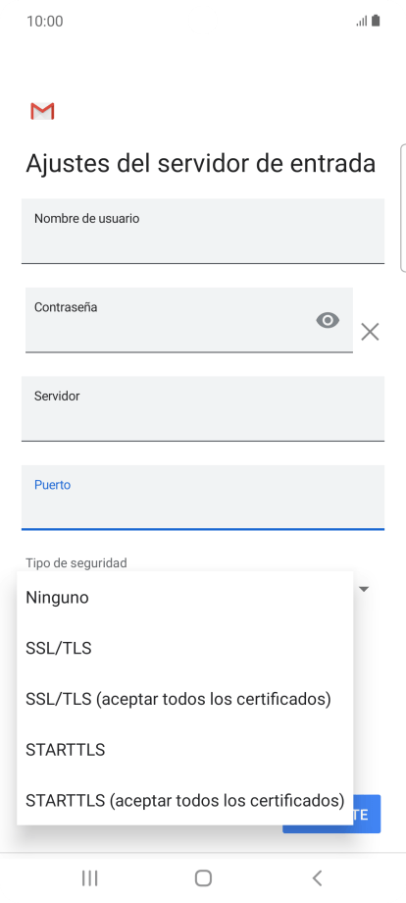Tap the battery status icon

[x=376, y=22]
